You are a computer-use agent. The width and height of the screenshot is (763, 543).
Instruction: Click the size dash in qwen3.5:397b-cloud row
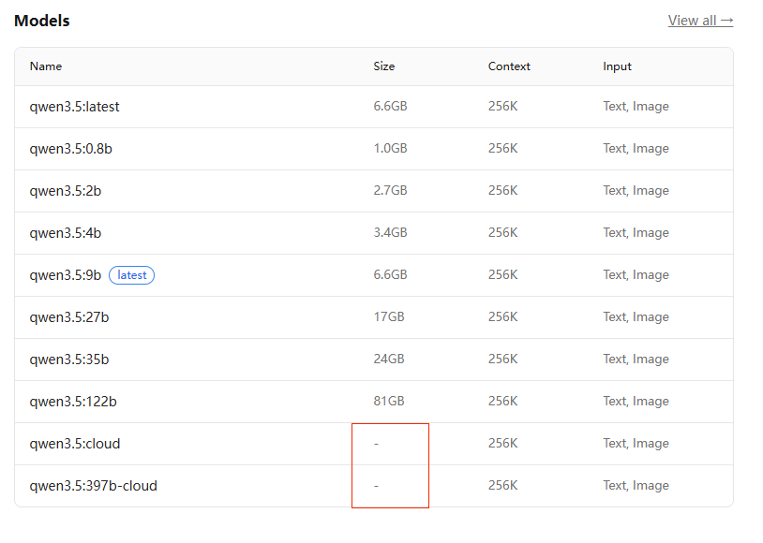(376, 486)
